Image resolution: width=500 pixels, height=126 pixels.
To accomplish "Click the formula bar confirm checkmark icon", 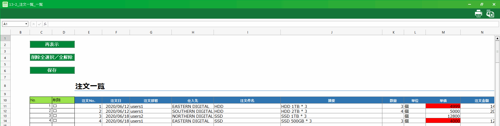I will (x=39, y=24).
